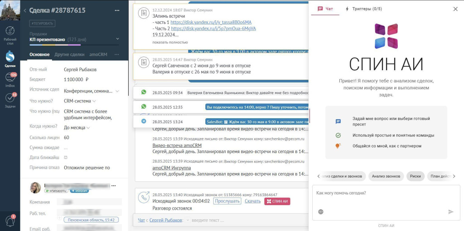Open the notification bell in the sidebar

(10, 221)
